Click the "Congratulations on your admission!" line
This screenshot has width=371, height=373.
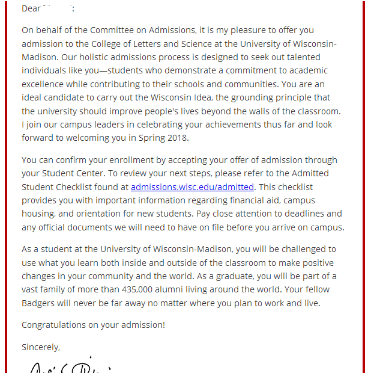pyautogui.click(x=93, y=325)
